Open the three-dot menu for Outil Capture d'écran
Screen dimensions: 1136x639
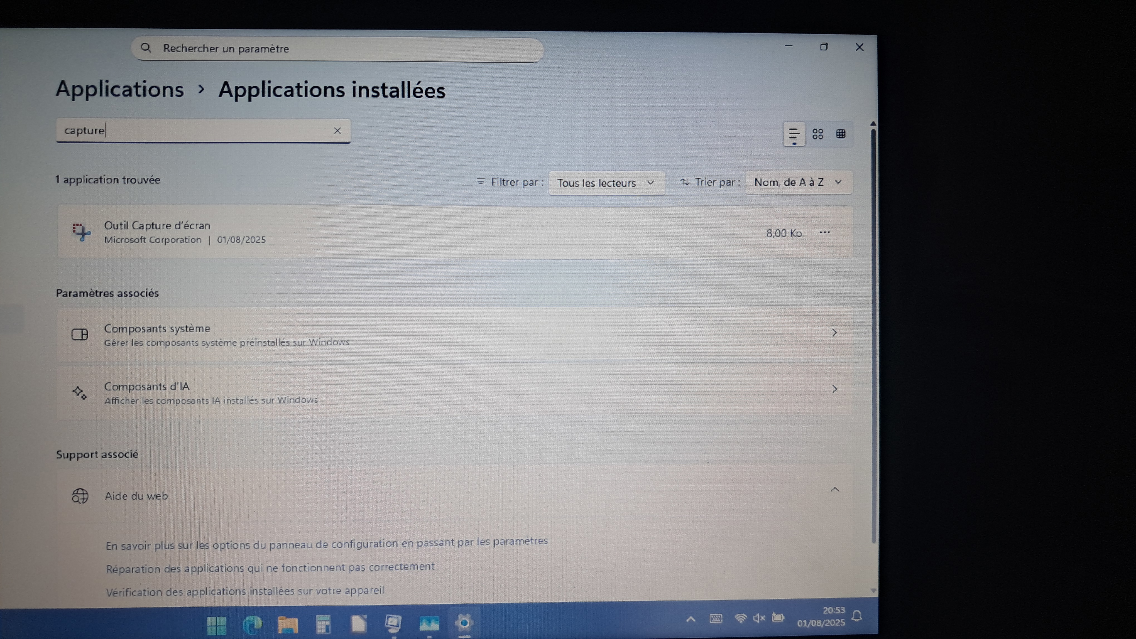click(825, 233)
